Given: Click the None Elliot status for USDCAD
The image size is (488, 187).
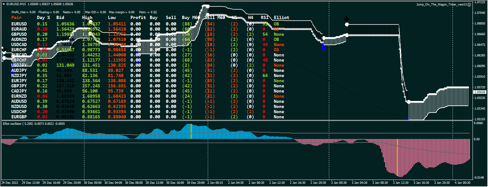Looking at the screenshot, I should click(x=279, y=44).
